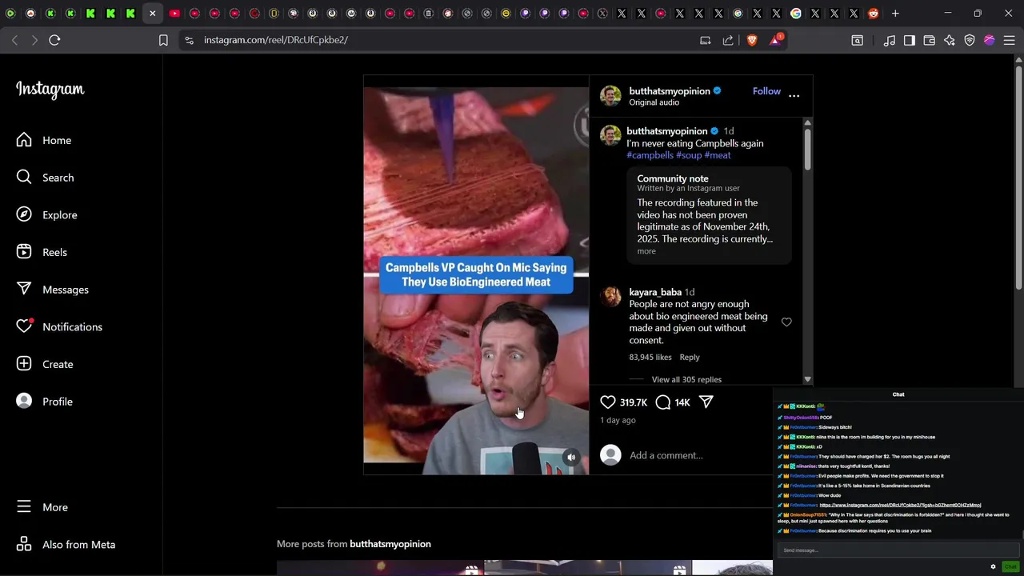This screenshot has width=1024, height=576.
Task: Open the butthatsmyopinion link under More posts
Action: click(x=390, y=544)
